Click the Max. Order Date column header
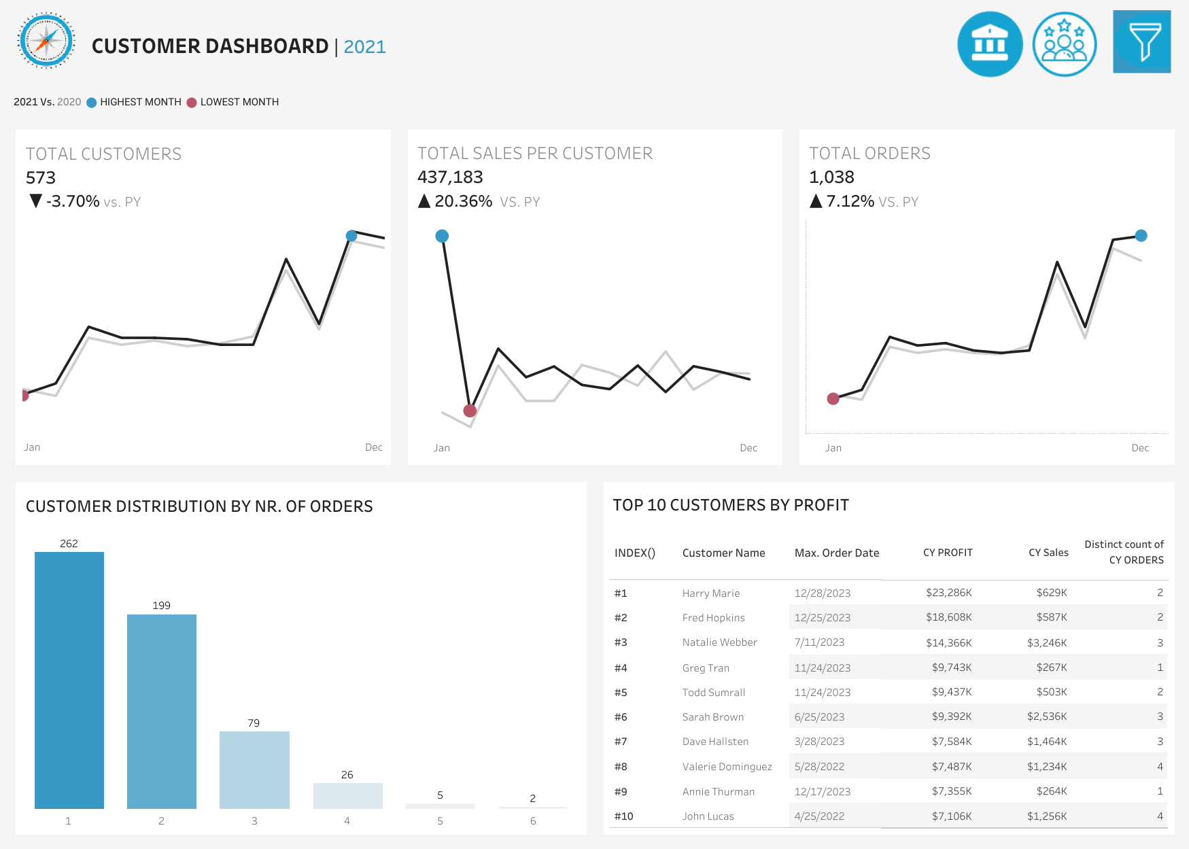The height and width of the screenshot is (849, 1189). coord(836,553)
